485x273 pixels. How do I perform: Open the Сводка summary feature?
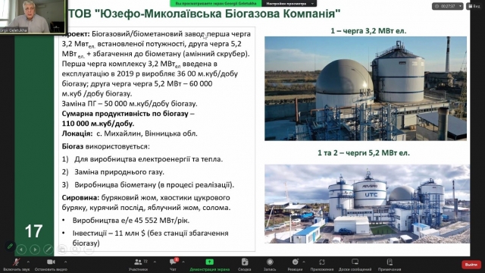pyautogui.click(x=244, y=265)
